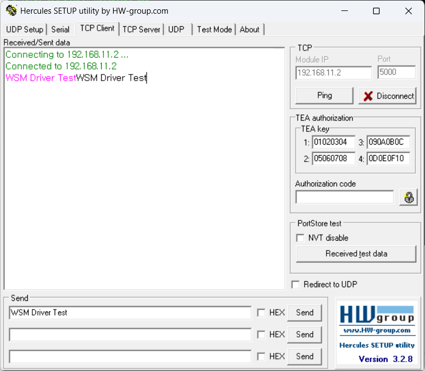Click the Hercules app icon in title bar

(11, 11)
